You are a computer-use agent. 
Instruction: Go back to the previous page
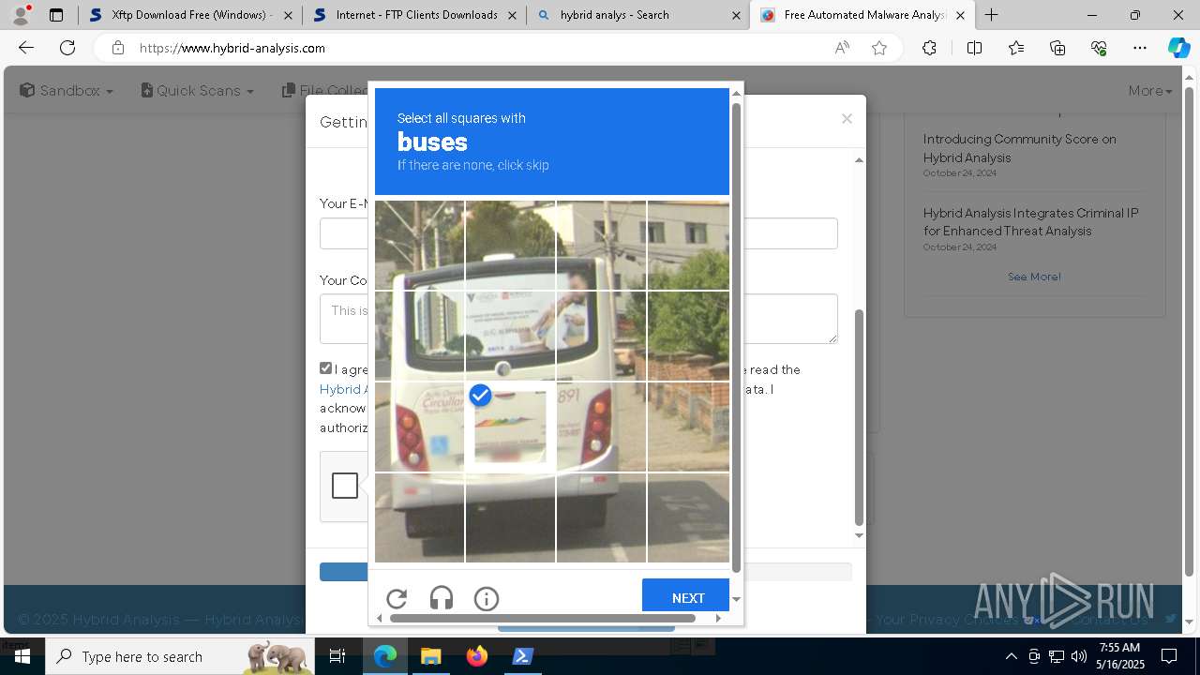(26, 48)
